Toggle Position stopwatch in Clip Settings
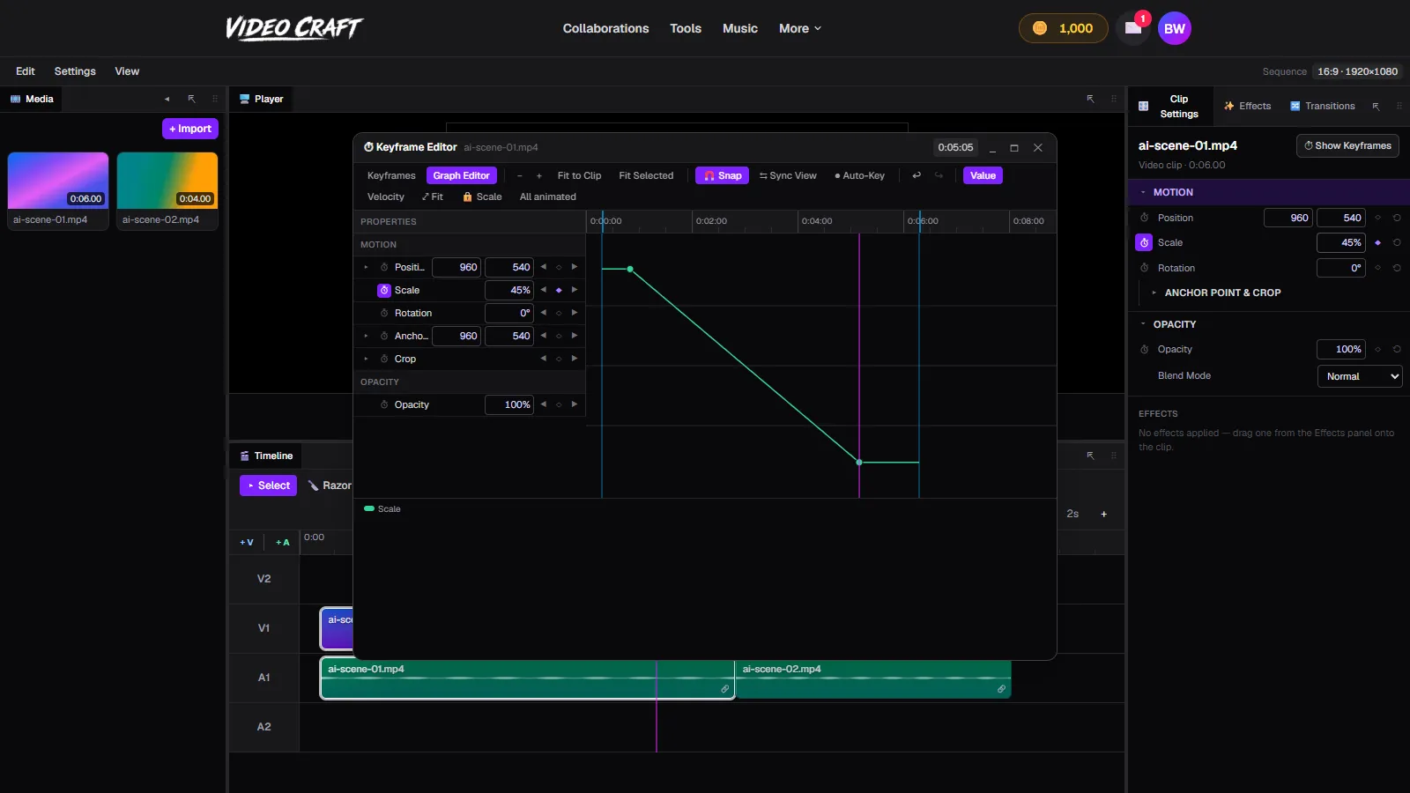The width and height of the screenshot is (1410, 793). (x=1144, y=218)
